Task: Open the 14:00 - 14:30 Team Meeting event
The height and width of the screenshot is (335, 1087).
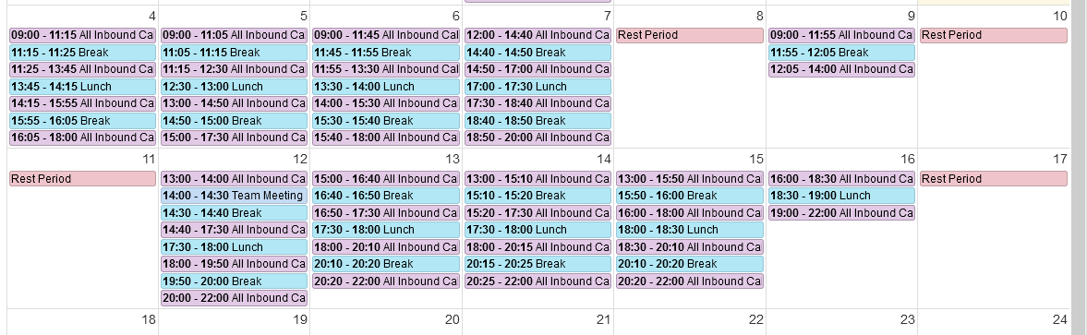Action: point(235,196)
